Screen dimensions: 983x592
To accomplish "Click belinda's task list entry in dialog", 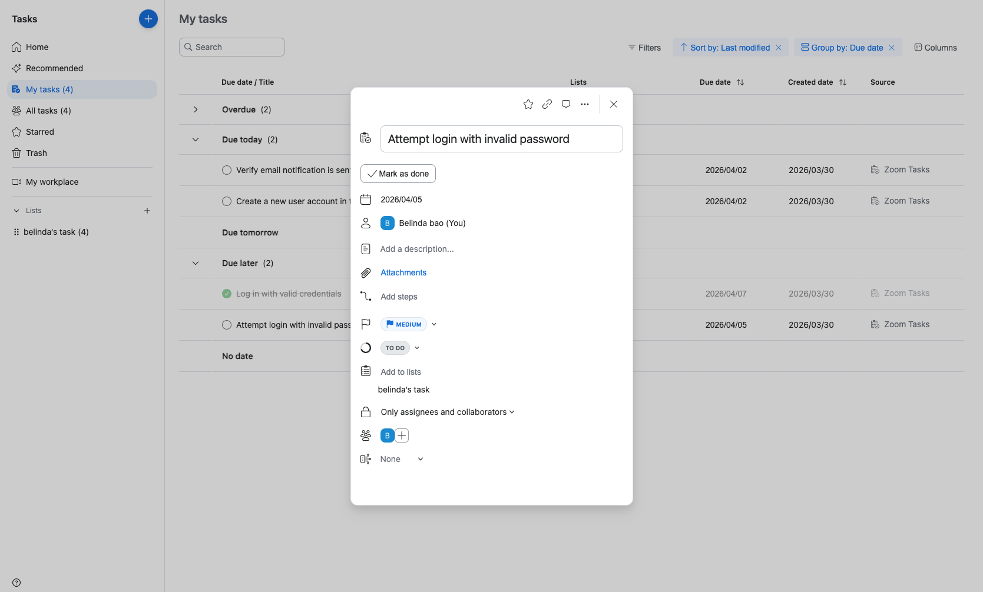I will coord(403,390).
